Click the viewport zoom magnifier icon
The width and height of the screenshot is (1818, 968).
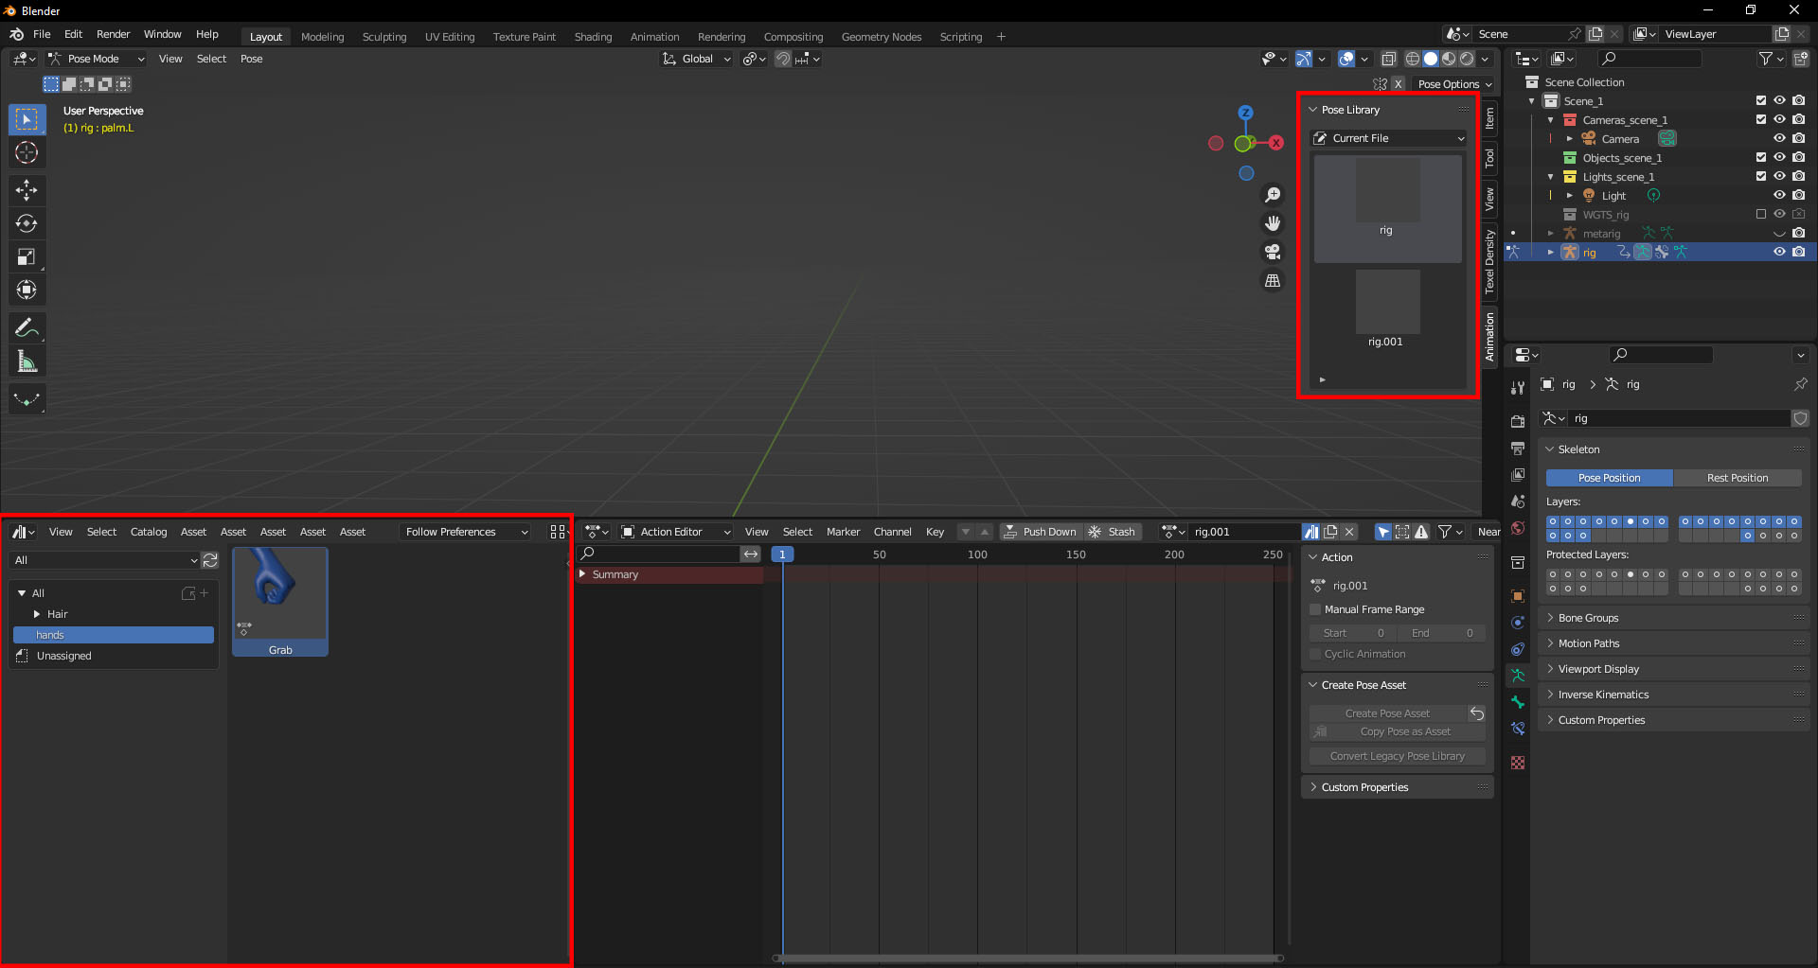(1273, 195)
